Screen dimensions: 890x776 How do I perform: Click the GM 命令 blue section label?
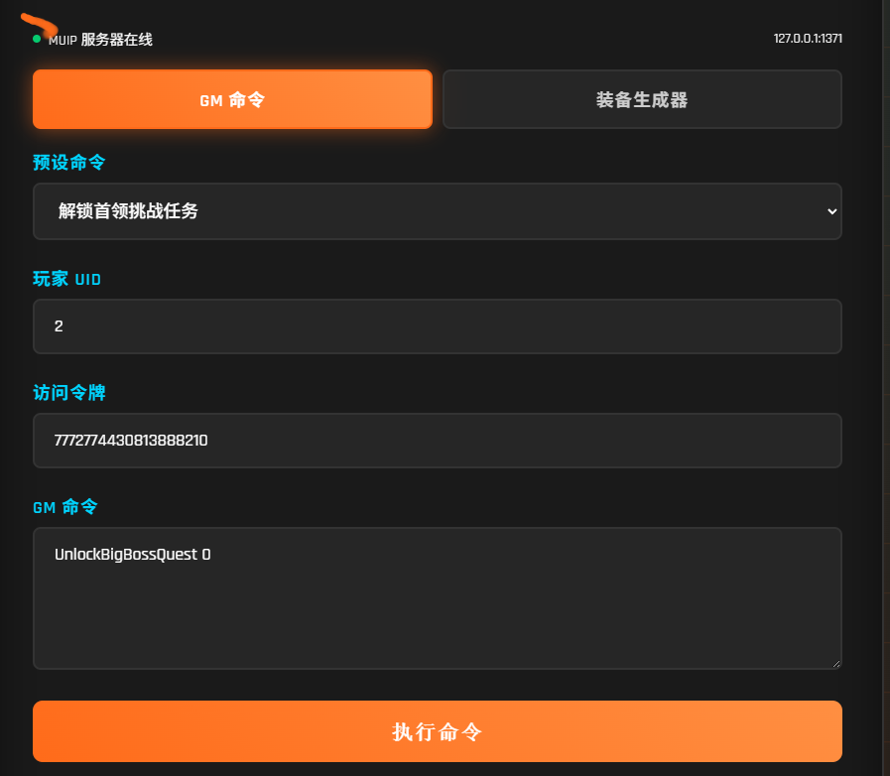tap(64, 507)
